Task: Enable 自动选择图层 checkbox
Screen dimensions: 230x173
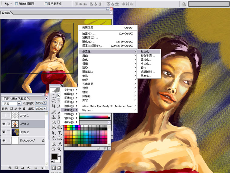Action: point(16,4)
